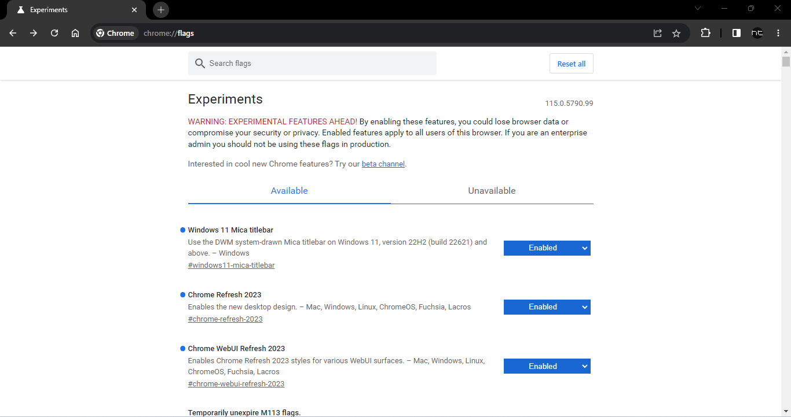Open a new tab with plus button

click(161, 10)
